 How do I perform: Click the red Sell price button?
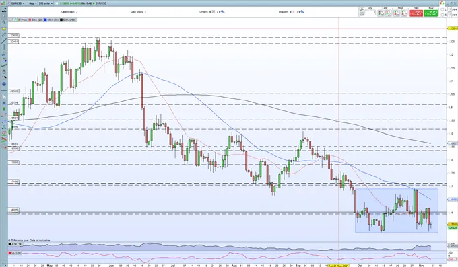click(x=416, y=13)
